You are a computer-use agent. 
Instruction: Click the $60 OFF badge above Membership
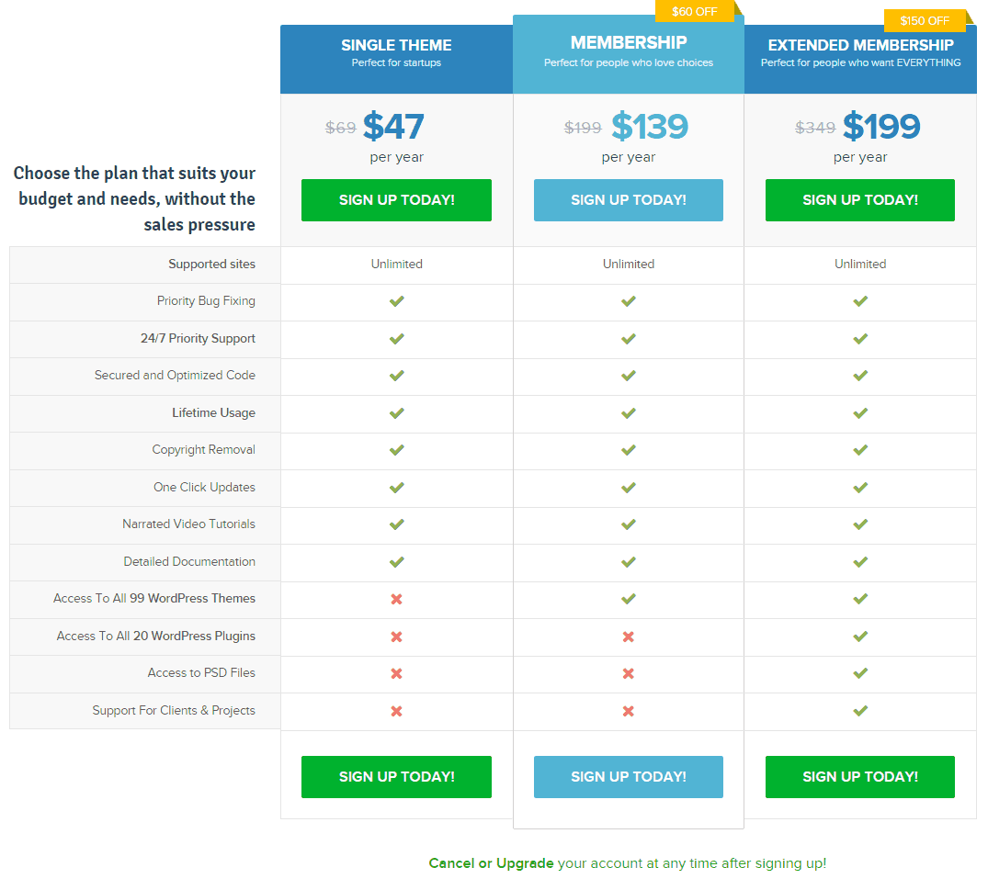click(696, 11)
